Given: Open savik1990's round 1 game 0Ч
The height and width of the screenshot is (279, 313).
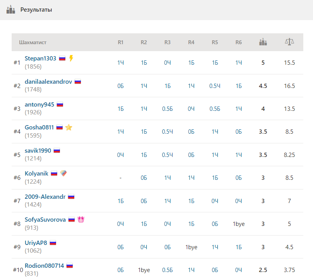Looking at the screenshot, I should (x=120, y=155).
